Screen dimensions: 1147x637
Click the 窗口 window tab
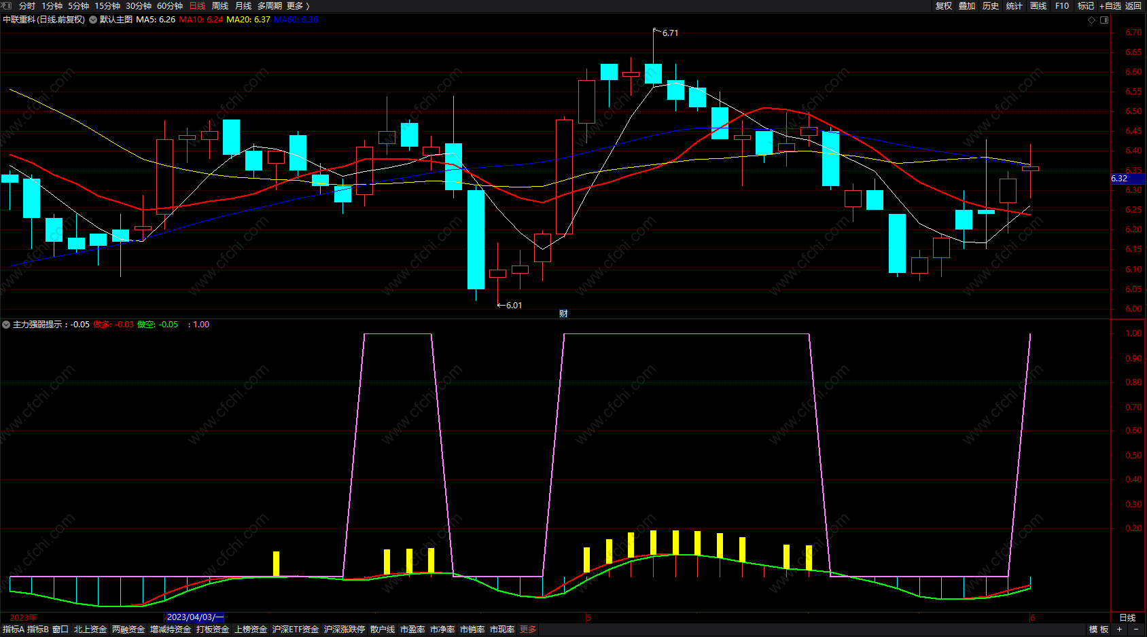pyautogui.click(x=60, y=630)
